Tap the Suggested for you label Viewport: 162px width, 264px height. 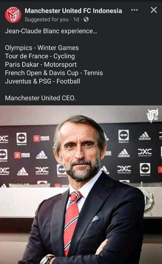tap(47, 20)
